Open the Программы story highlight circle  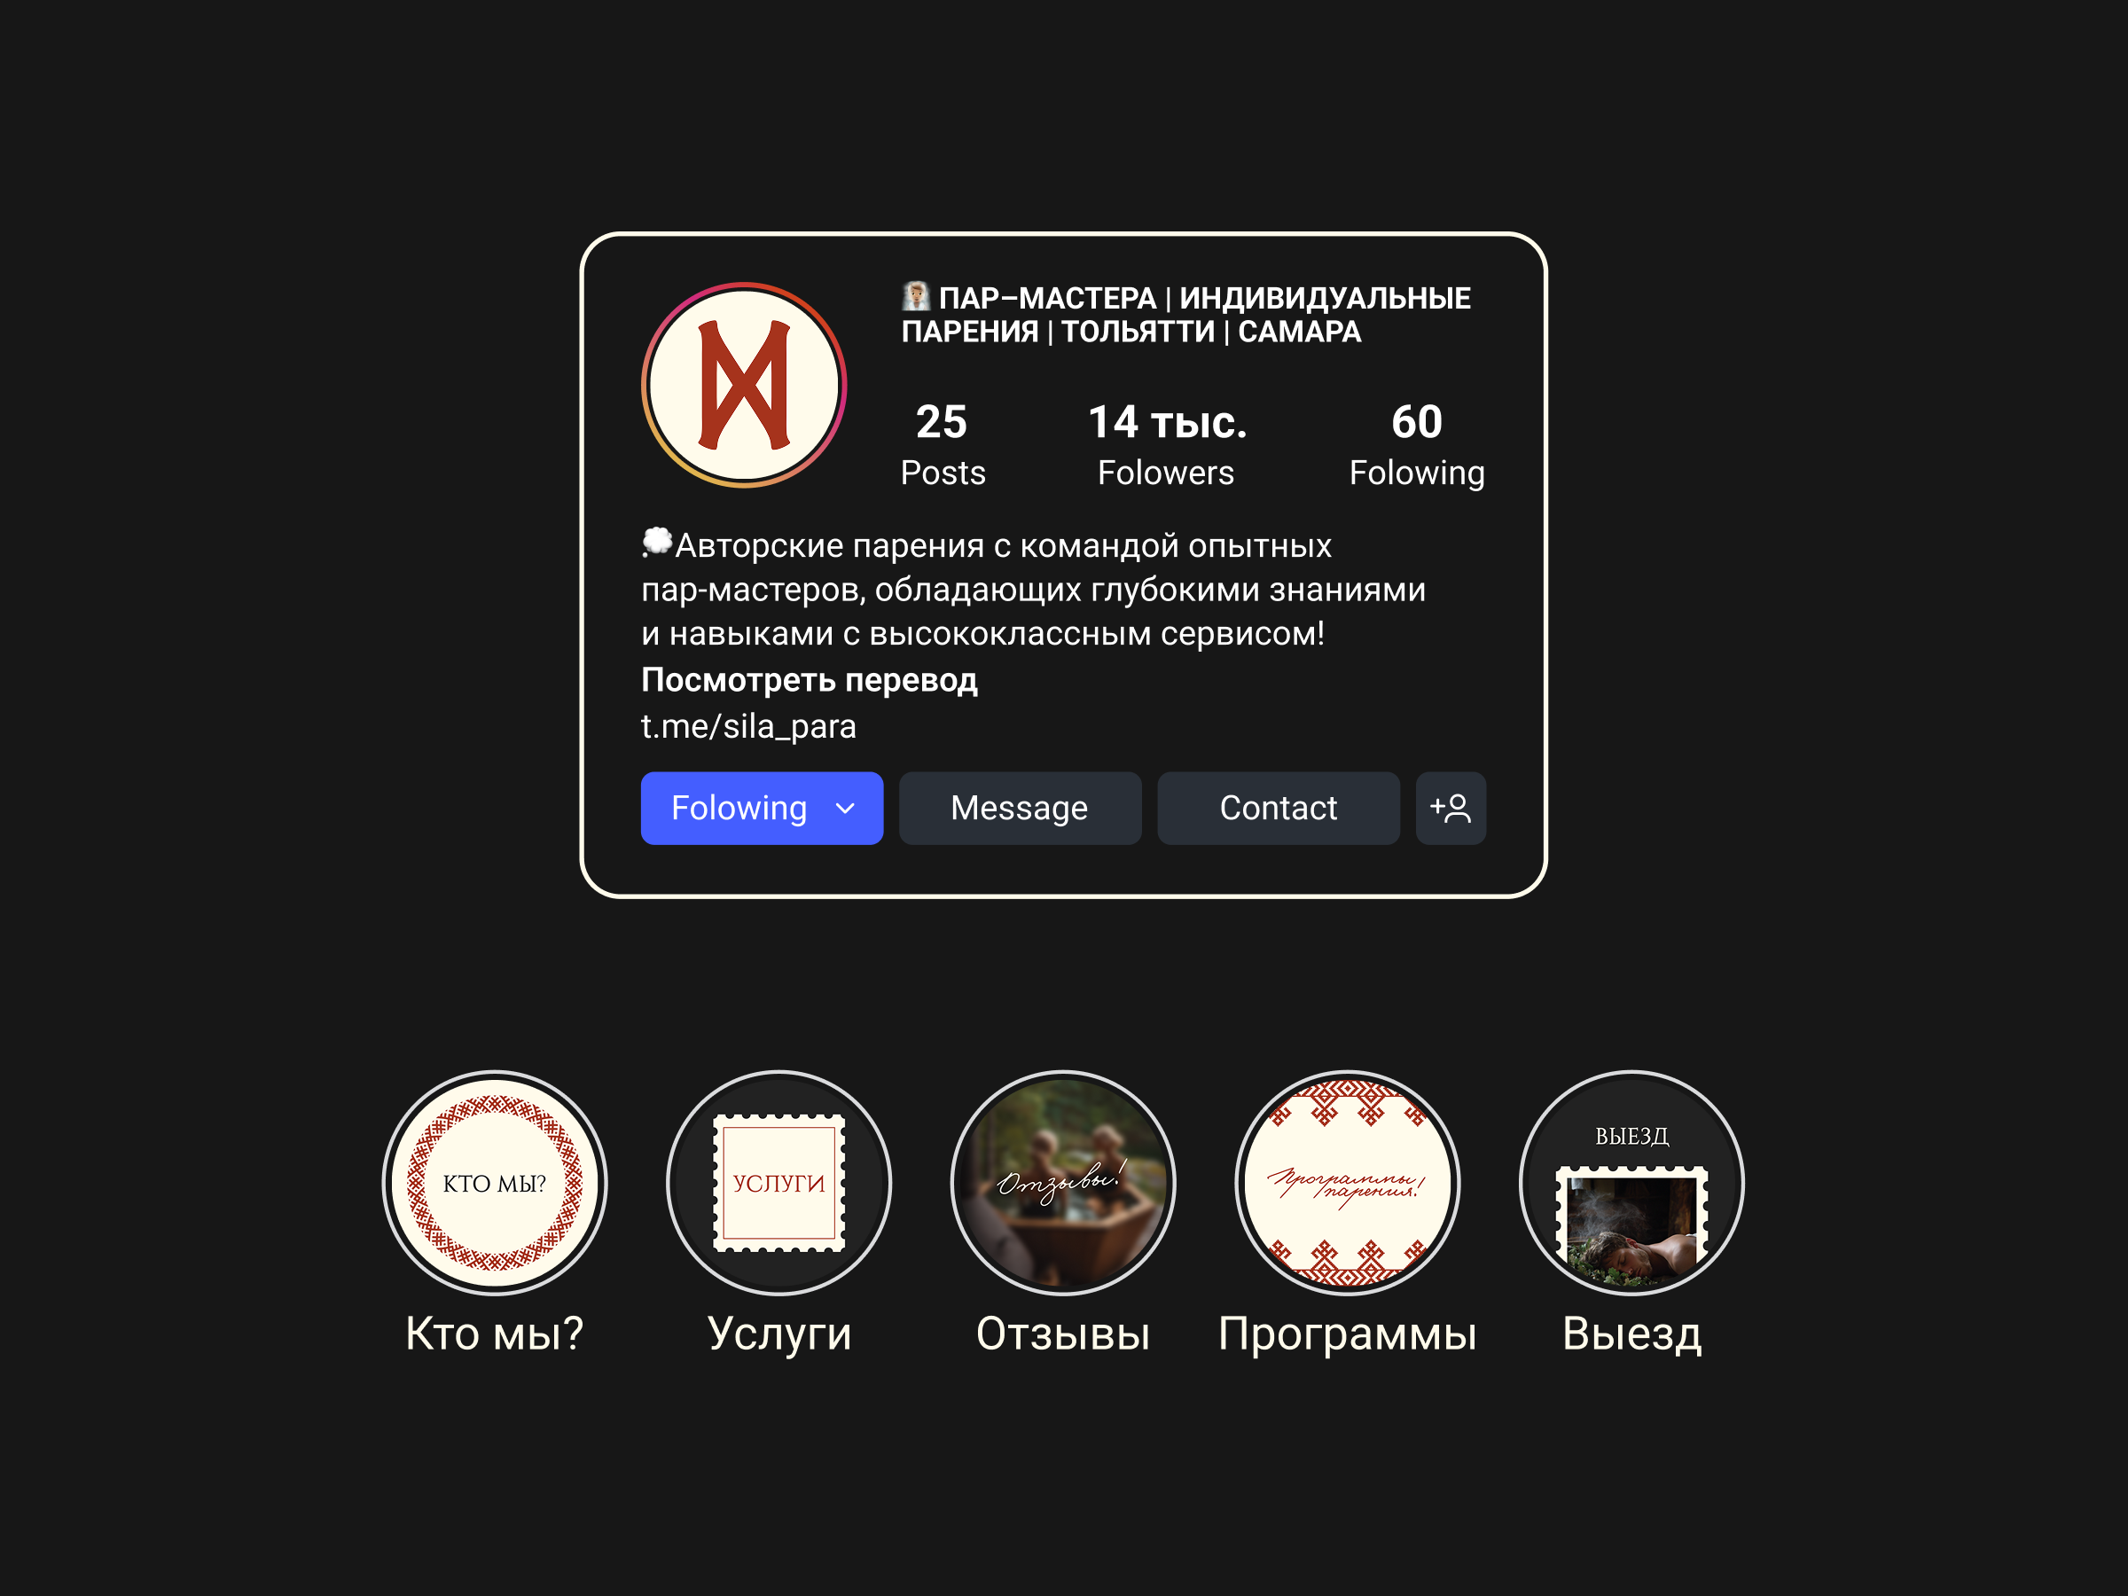pyautogui.click(x=1348, y=1182)
